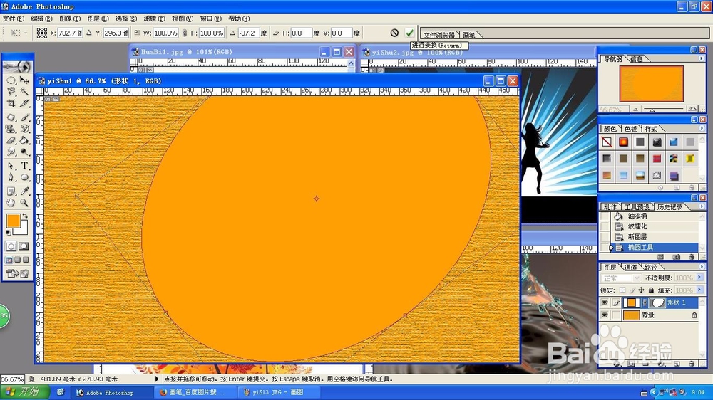Image resolution: width=713 pixels, height=400 pixels.
Task: Select the Slice tool
Action: (x=24, y=103)
